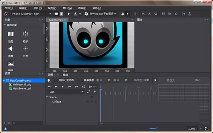Open the 视图(V) menu

pos(52,8)
